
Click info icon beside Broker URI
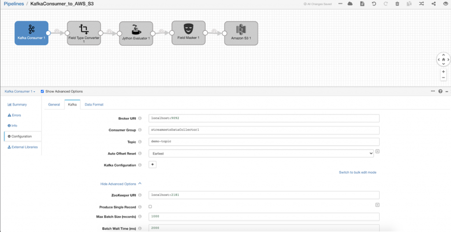[140, 118]
